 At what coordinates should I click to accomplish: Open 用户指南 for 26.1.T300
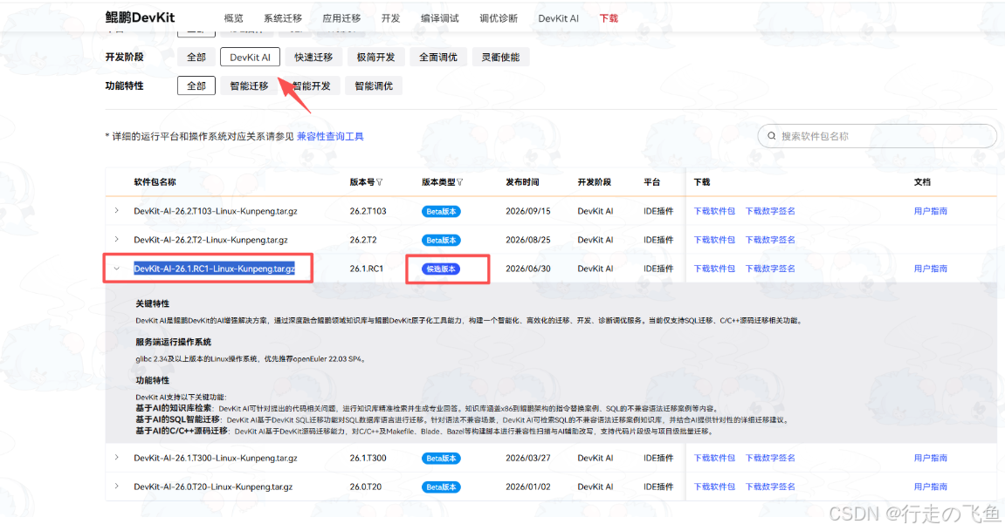930,458
